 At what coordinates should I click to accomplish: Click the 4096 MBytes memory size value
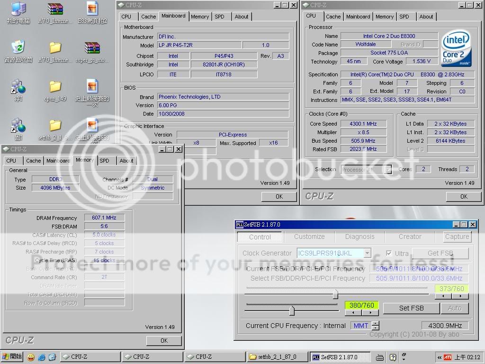point(55,188)
